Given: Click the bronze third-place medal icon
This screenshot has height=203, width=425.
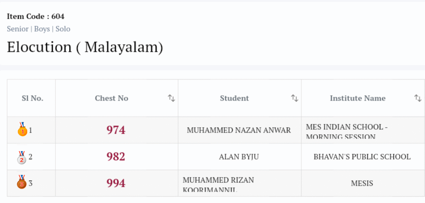Looking at the screenshot, I should 22,182.
